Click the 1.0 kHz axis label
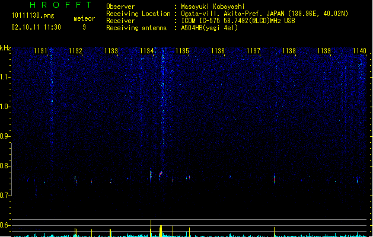Image resolution: width=373 pixels, height=237 pixels. pos(5,107)
